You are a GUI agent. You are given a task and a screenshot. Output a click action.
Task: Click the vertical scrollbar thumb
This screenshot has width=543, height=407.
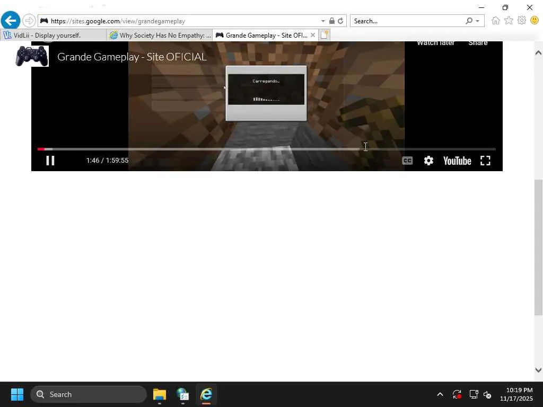pos(538,247)
